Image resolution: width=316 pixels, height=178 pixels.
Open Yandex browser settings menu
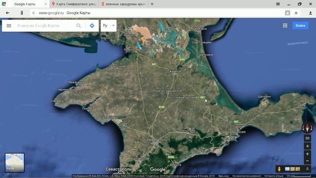(278, 4)
